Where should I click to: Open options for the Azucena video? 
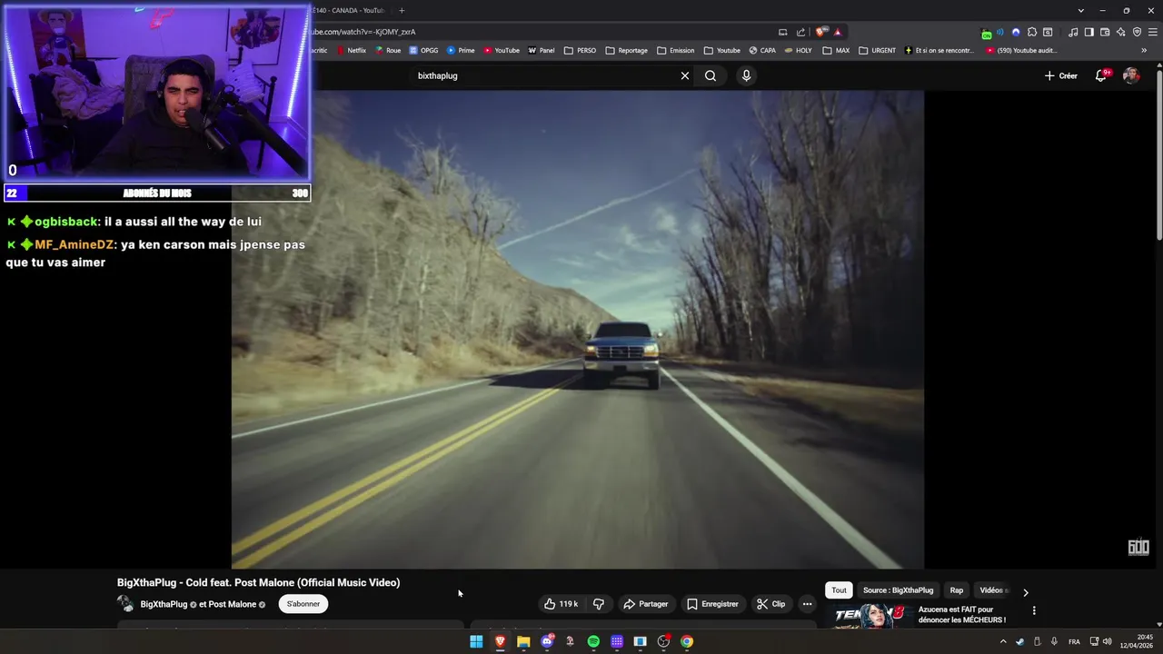point(1034,610)
